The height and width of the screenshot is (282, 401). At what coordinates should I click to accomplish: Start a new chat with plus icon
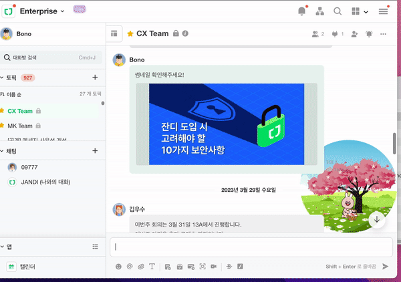tap(95, 150)
